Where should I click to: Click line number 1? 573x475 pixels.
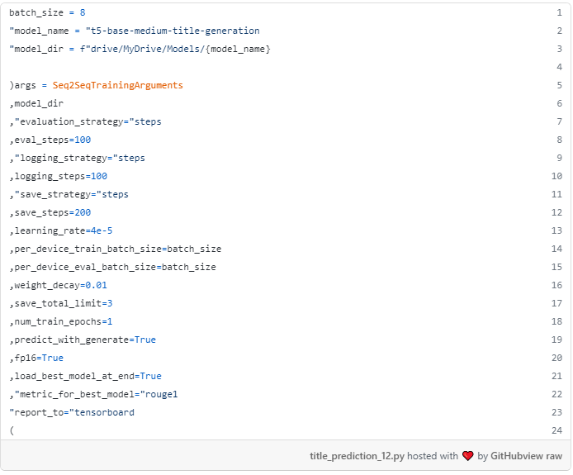(559, 13)
